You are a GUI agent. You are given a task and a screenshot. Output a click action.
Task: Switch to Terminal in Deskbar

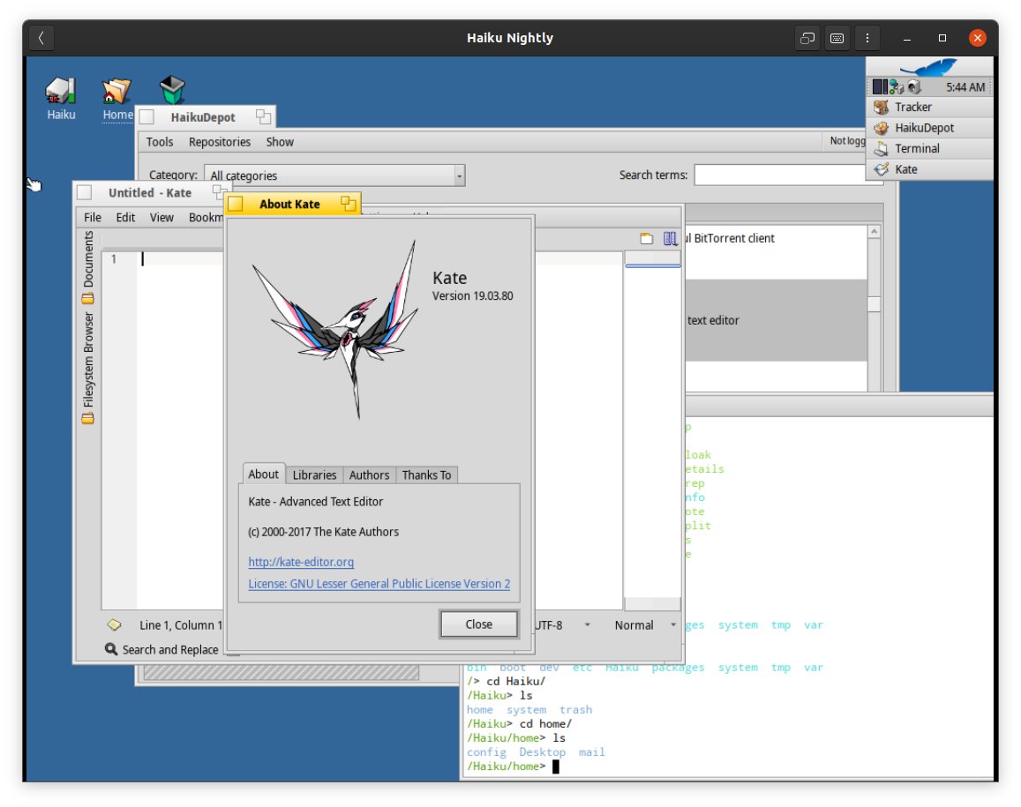(x=929, y=148)
